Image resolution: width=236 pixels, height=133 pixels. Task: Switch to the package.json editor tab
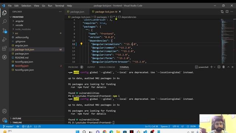[77, 11]
